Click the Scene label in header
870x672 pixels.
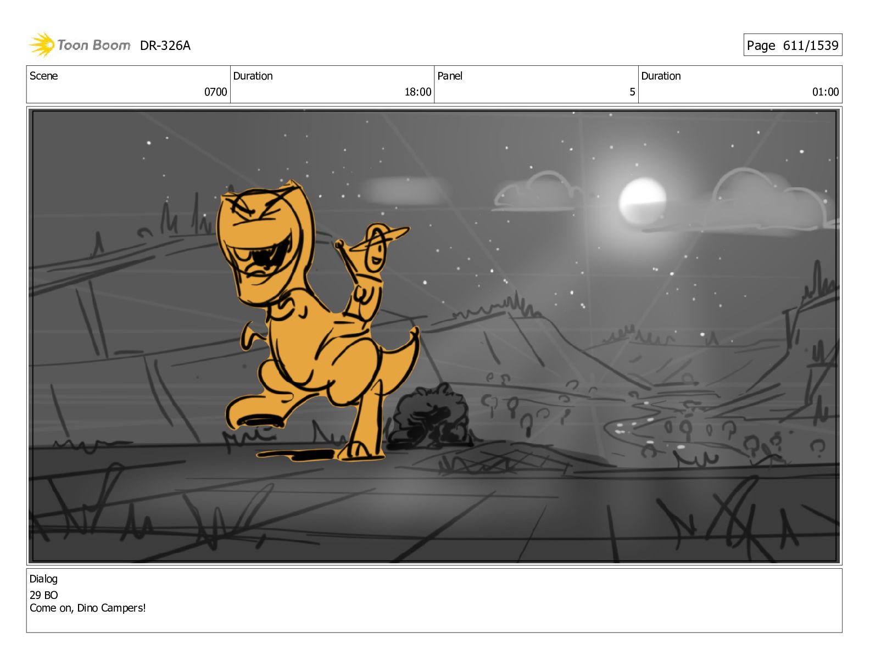coord(43,76)
